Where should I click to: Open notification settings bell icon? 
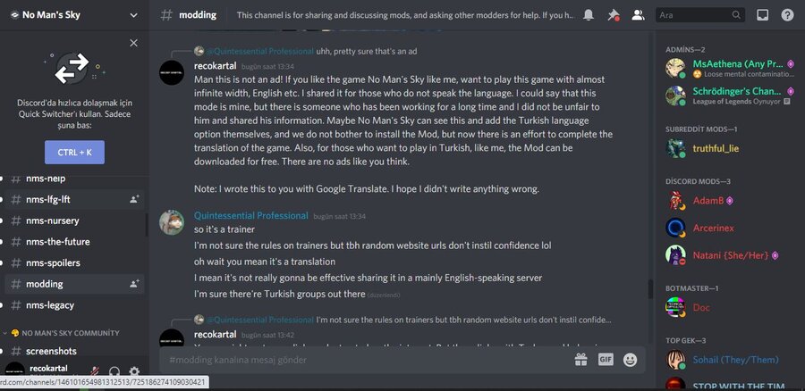(589, 15)
